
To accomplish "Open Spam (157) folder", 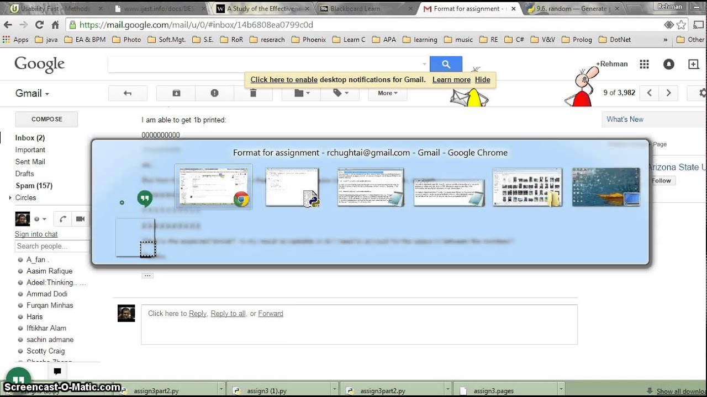I will tap(34, 186).
